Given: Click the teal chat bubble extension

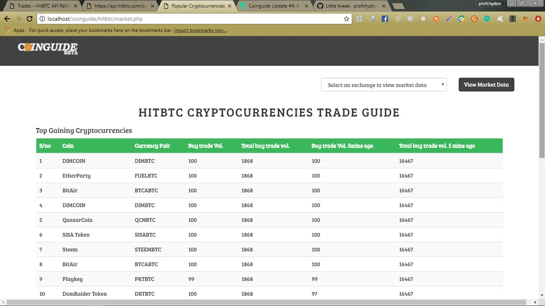Looking at the screenshot, I should pos(487,19).
